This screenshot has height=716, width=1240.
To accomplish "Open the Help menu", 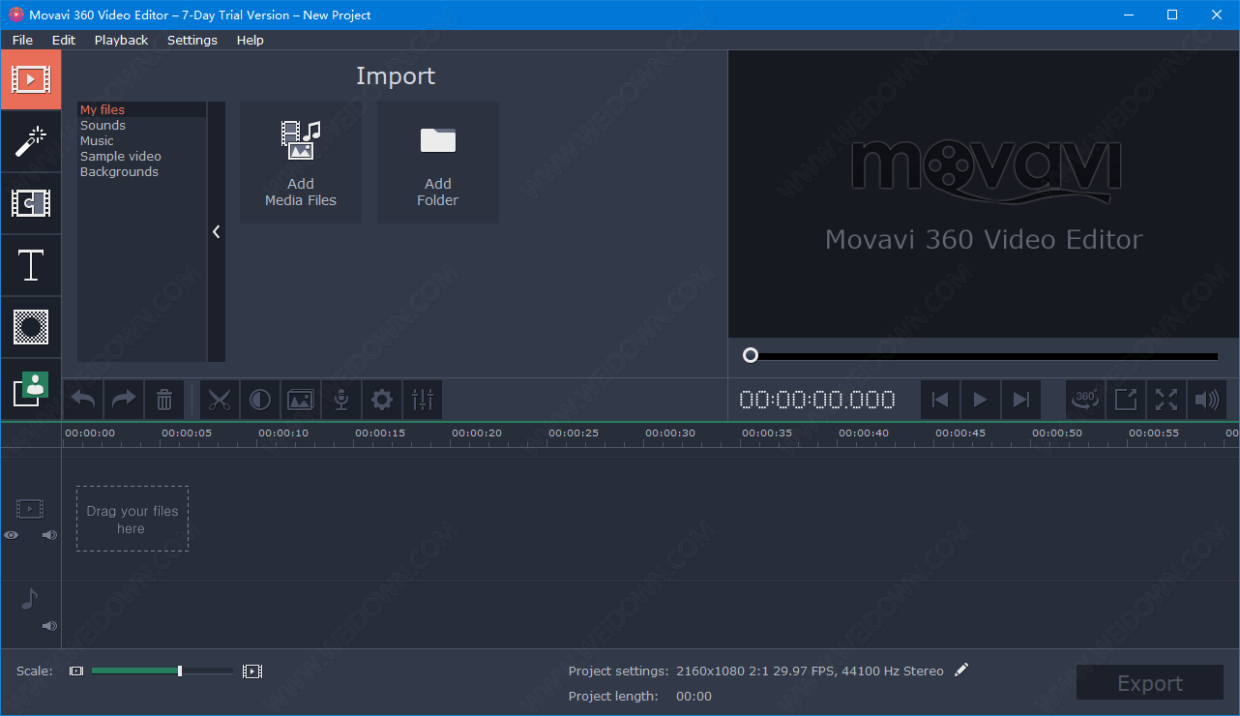I will pos(250,40).
